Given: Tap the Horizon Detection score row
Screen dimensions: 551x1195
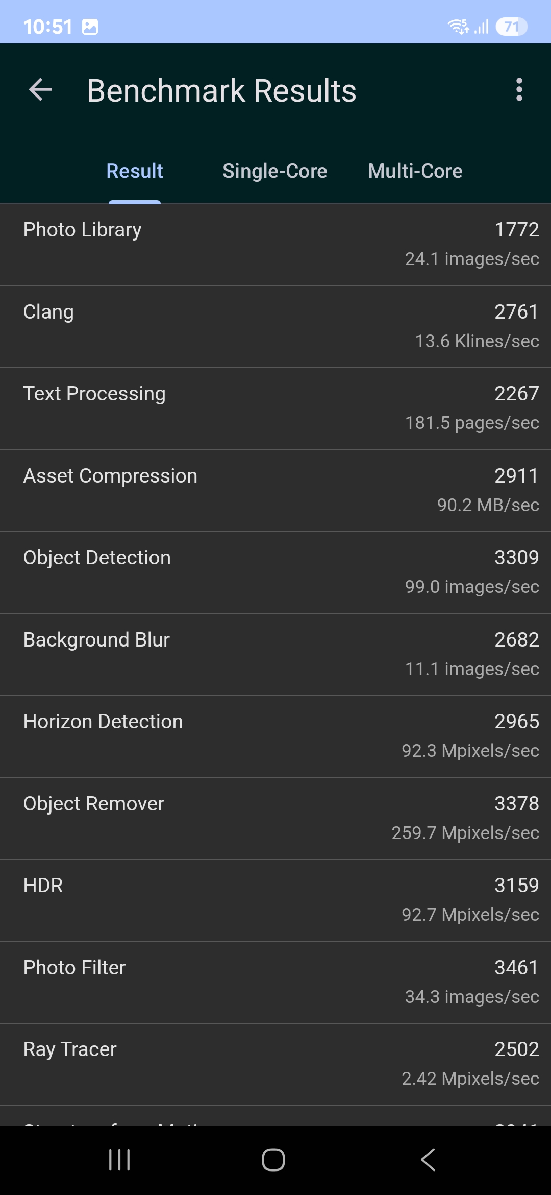Looking at the screenshot, I should [275, 736].
